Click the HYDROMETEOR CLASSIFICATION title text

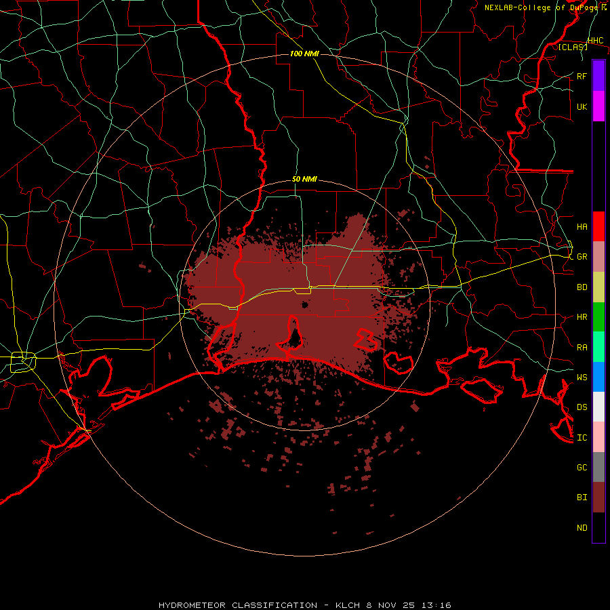pyautogui.click(x=238, y=605)
